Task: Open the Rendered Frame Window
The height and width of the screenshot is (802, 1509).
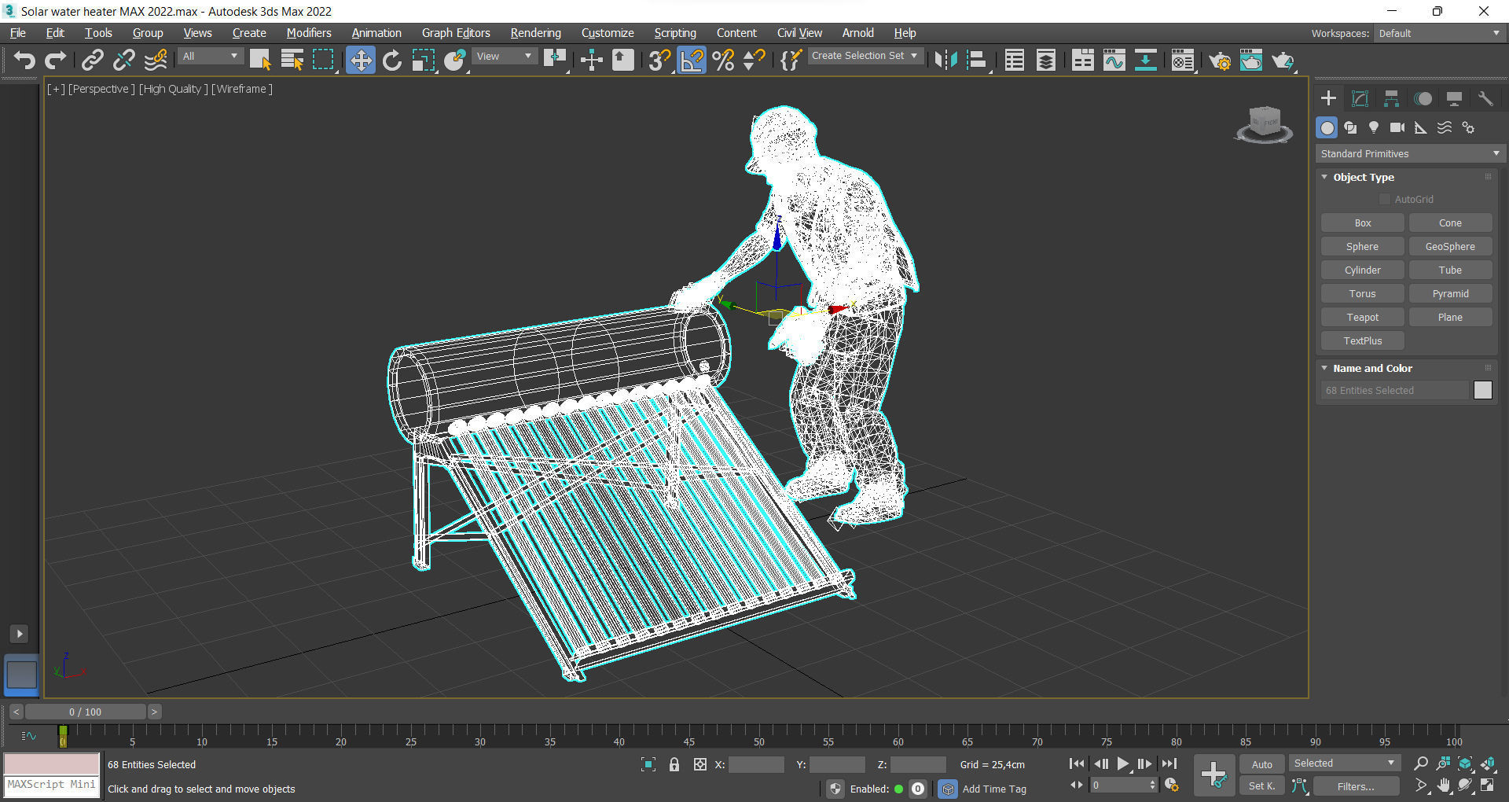Action: click(x=1251, y=60)
